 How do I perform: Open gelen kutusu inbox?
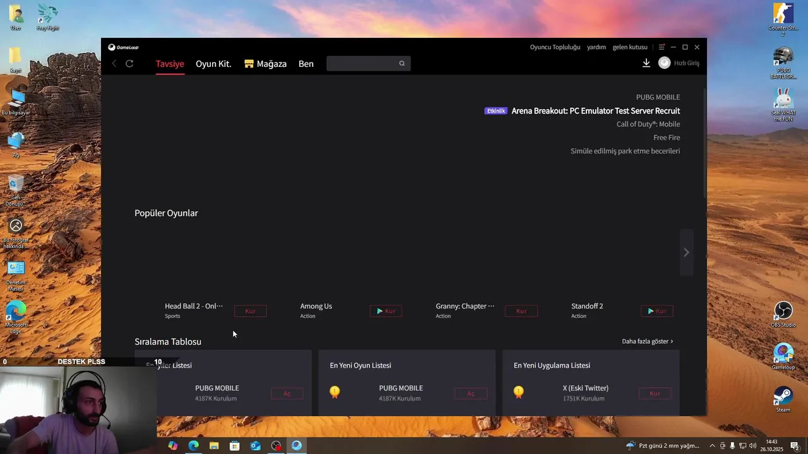[630, 47]
